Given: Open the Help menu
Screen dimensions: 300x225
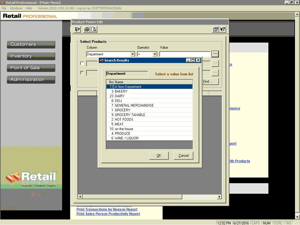Looking at the screenshot, I should coord(29,8).
